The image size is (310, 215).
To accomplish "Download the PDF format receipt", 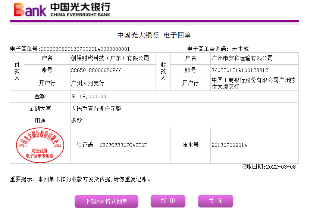I will [106, 201].
